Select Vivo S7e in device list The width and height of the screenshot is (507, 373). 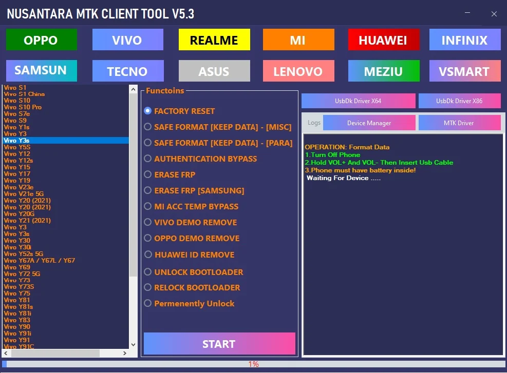coord(66,114)
